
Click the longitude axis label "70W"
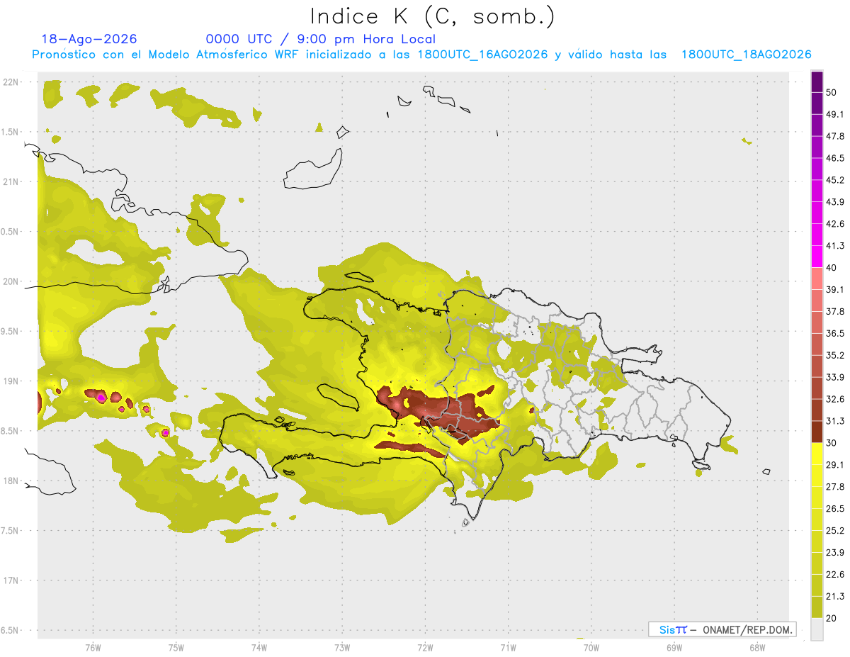coord(591,647)
